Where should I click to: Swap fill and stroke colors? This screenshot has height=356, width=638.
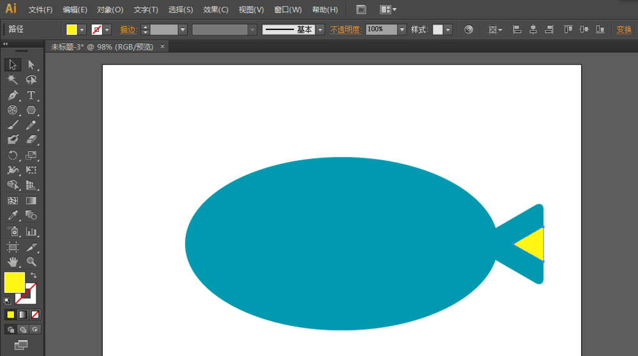[34, 275]
